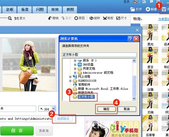Click 确定 to confirm folder
169x137 pixels.
point(106,109)
